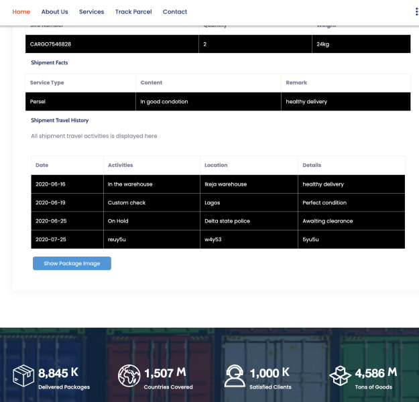Open the three-dot menu icon

tap(416, 12)
